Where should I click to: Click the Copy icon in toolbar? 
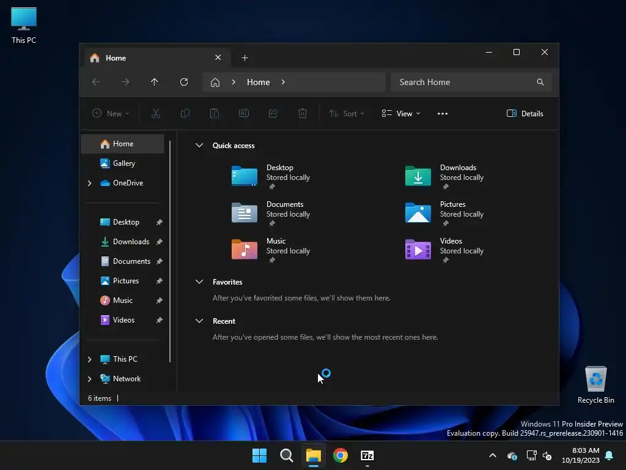click(185, 113)
